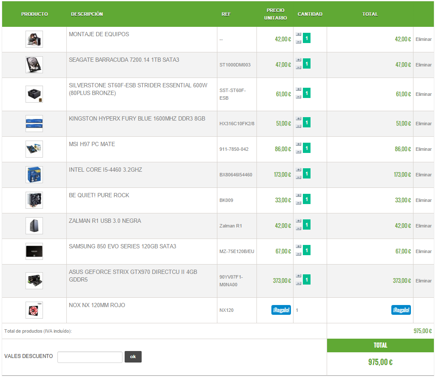Decrease quantity of Seagate Barracuda drive

[x=298, y=67]
